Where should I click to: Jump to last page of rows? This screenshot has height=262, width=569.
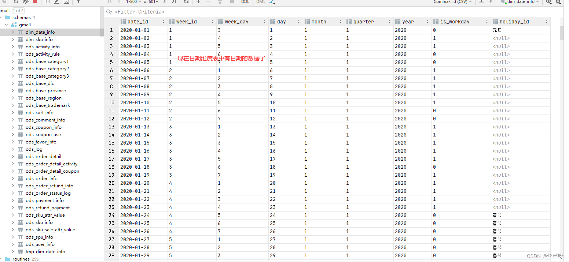tap(174, 1)
